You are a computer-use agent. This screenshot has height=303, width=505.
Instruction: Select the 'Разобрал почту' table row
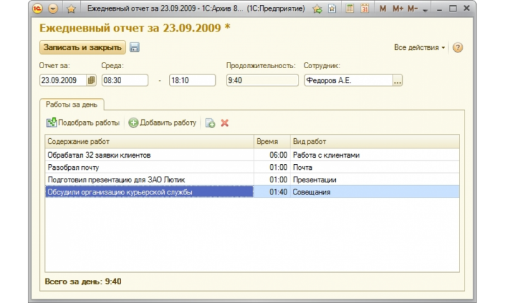tap(150, 167)
